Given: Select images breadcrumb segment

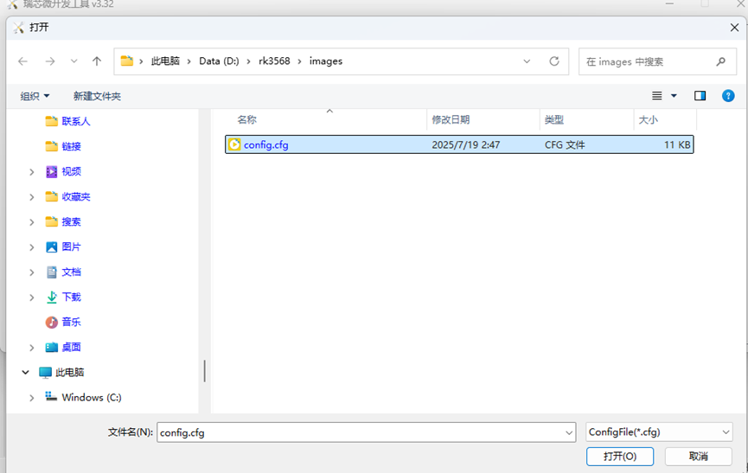Looking at the screenshot, I should pyautogui.click(x=326, y=61).
